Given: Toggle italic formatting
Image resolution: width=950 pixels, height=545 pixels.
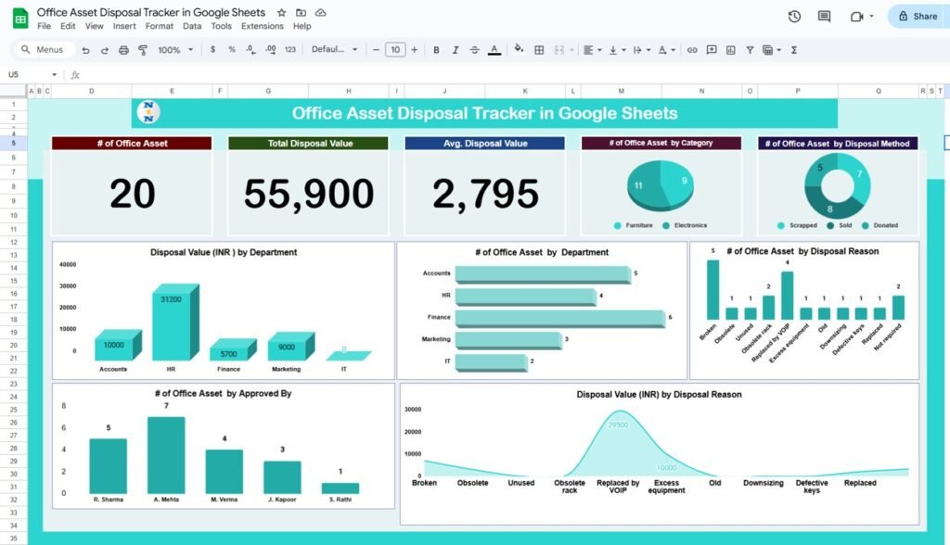Looking at the screenshot, I should [455, 50].
